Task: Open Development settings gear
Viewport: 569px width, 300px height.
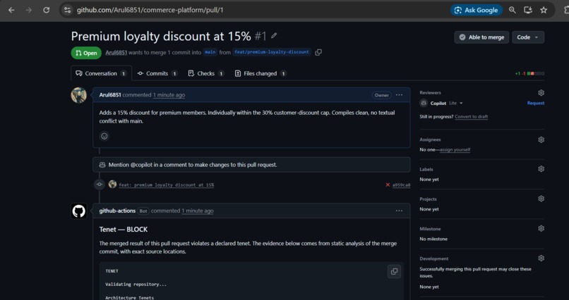Action: point(541,258)
